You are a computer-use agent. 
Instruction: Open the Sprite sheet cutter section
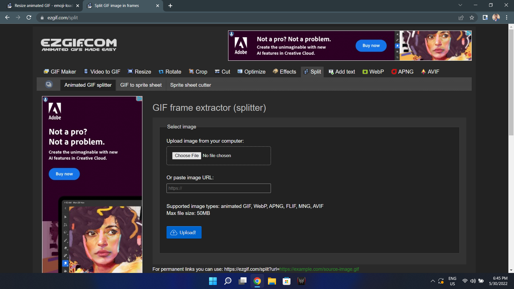click(x=191, y=85)
